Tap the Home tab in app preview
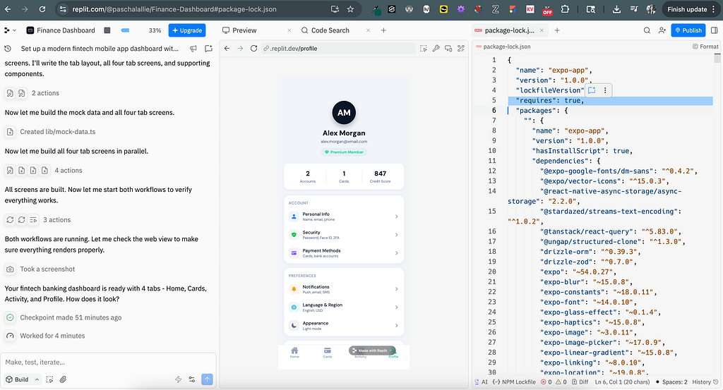Viewport: 723px width, 390px height. (x=294, y=353)
